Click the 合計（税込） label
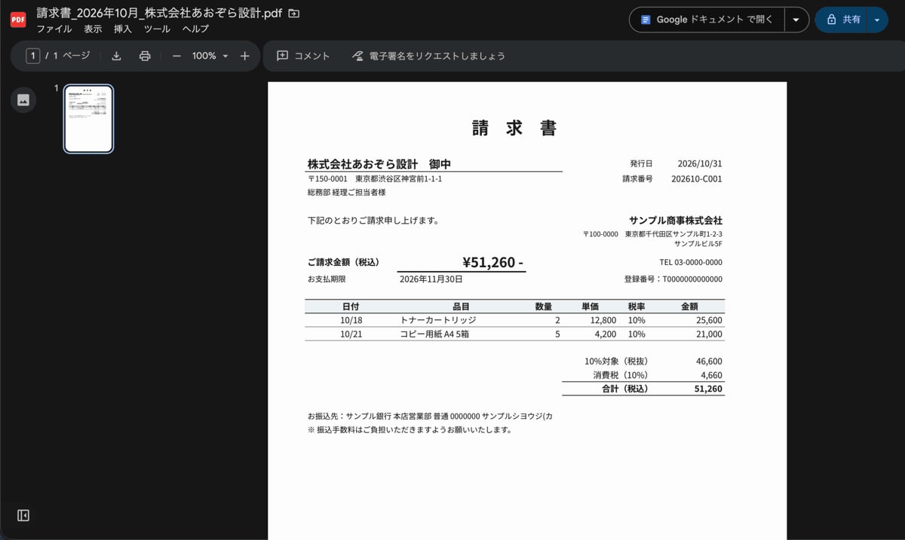905x540 pixels. [624, 389]
